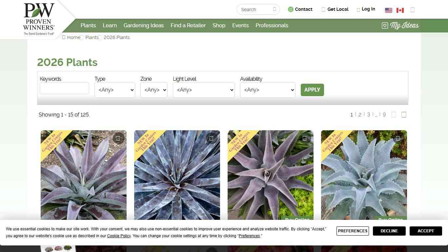Click the ACCEPT cookies button
Viewport: 448px width, 252px height.
425,231
